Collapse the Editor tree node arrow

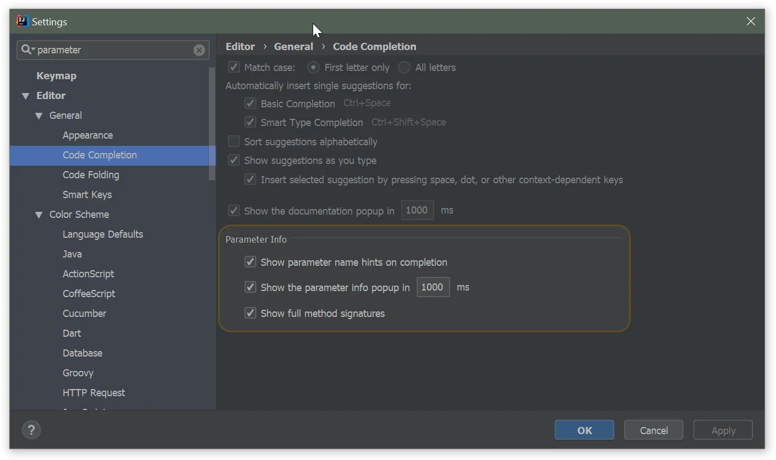[25, 96]
